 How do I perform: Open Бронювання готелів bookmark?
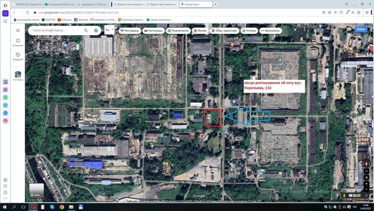tap(27, 20)
